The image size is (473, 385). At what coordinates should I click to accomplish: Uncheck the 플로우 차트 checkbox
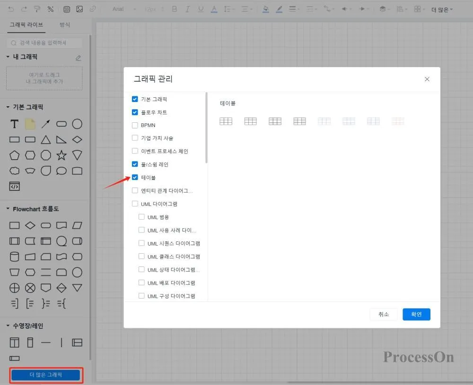coord(135,112)
